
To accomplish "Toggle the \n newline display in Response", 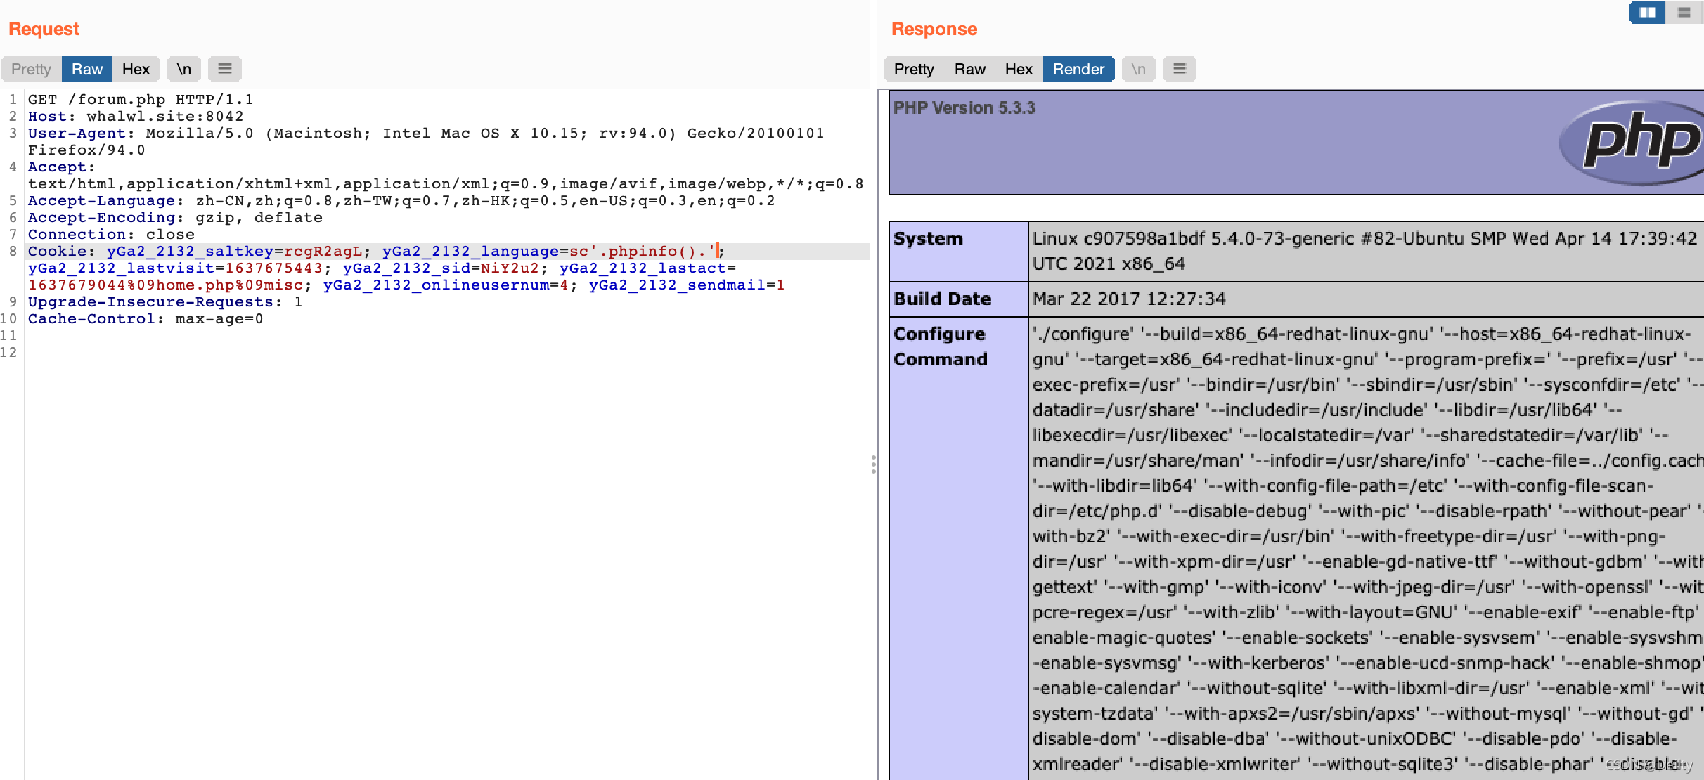I will tap(1139, 69).
